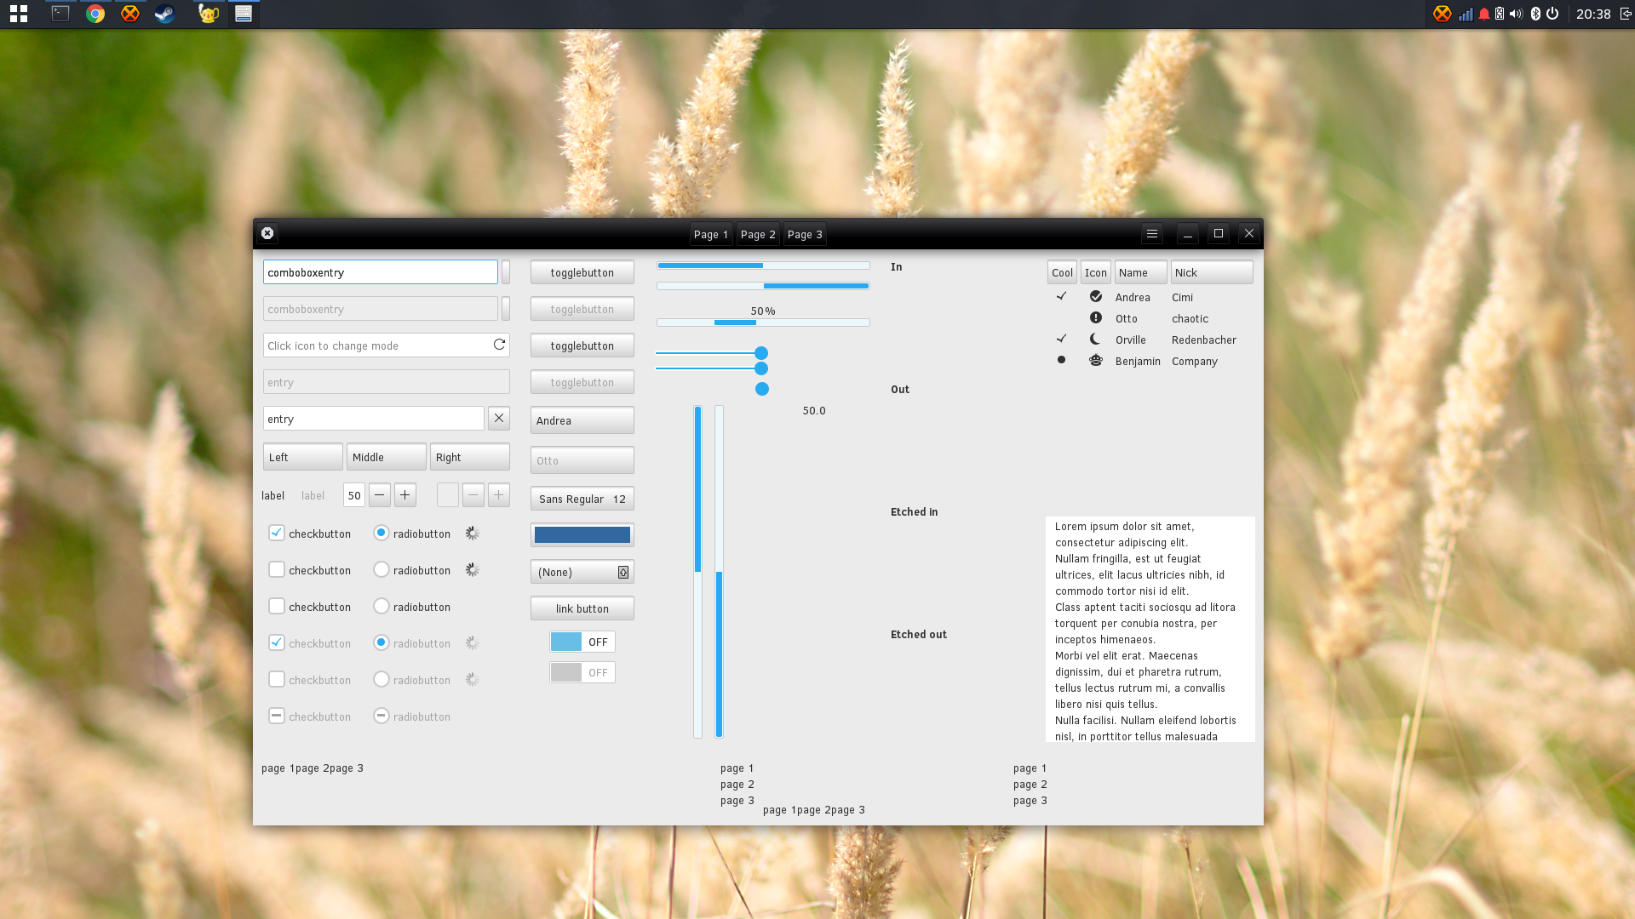Click the checkmark badge icon in Andrea row
This screenshot has height=919, width=1635.
coord(1096,296)
